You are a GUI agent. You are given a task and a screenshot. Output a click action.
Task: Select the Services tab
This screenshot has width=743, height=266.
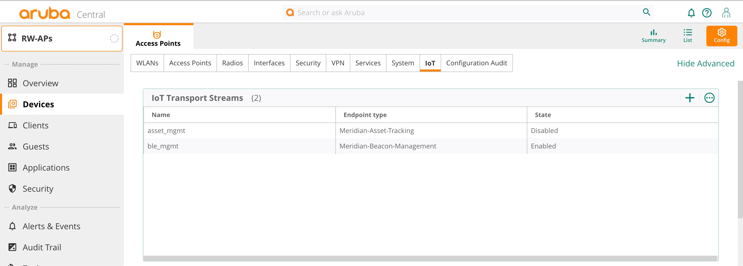click(368, 63)
